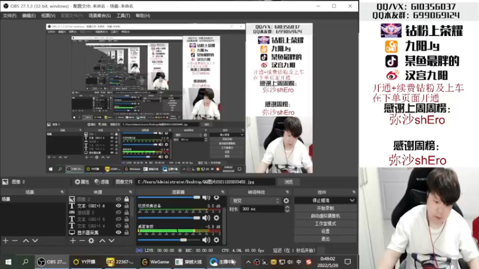This screenshot has height=269, width=479.
Task: Open the 文件(F) menu
Action: 10,16
